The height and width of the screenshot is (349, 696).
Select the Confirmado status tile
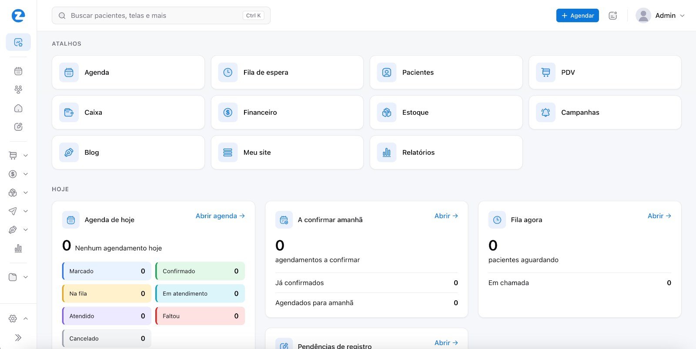(x=200, y=271)
